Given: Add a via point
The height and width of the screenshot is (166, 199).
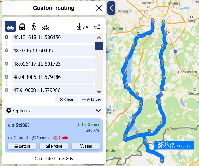Looking at the screenshot, I should tap(91, 99).
